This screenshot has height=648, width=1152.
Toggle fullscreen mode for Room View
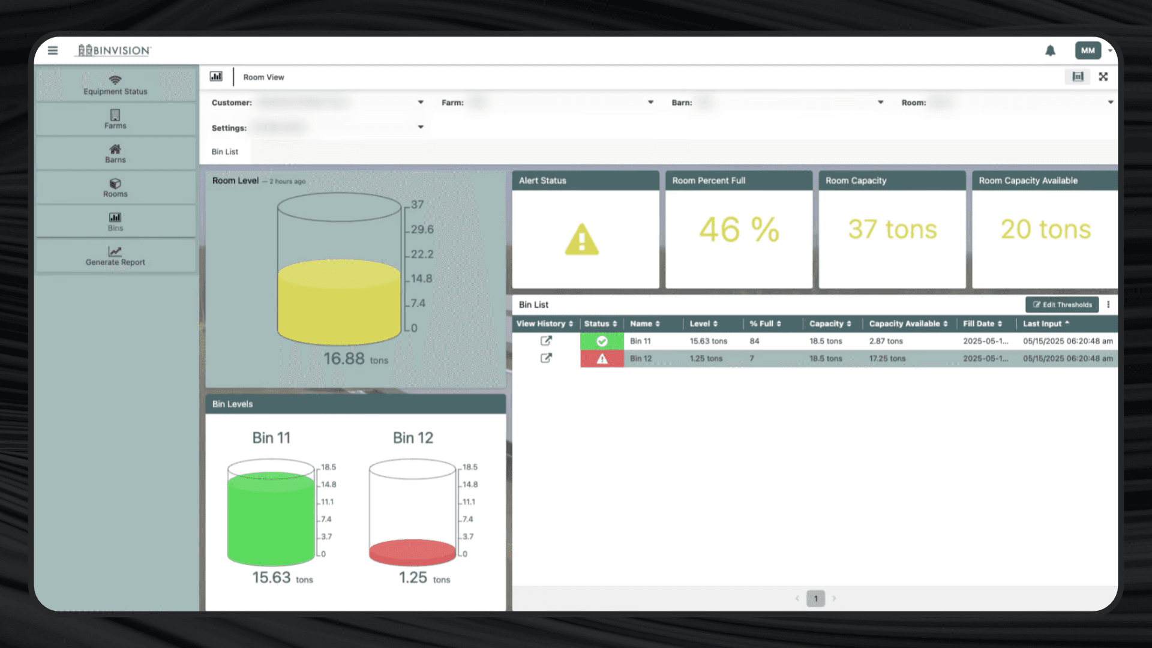1104,77
